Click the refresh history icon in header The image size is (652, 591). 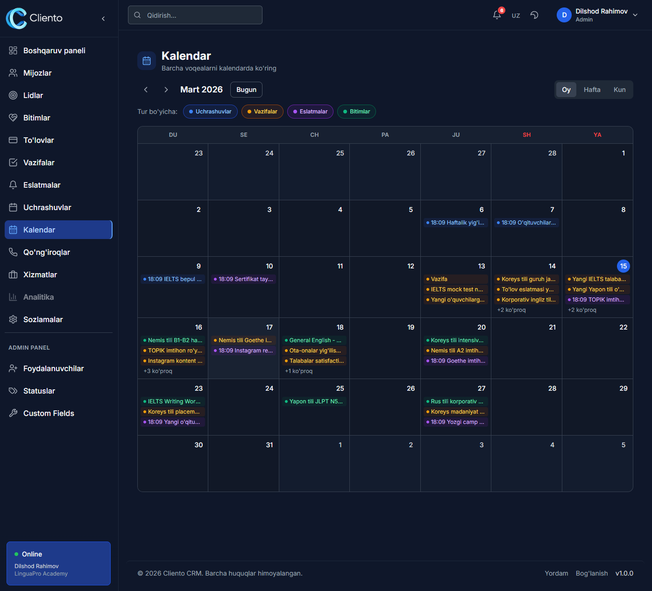[x=534, y=15]
